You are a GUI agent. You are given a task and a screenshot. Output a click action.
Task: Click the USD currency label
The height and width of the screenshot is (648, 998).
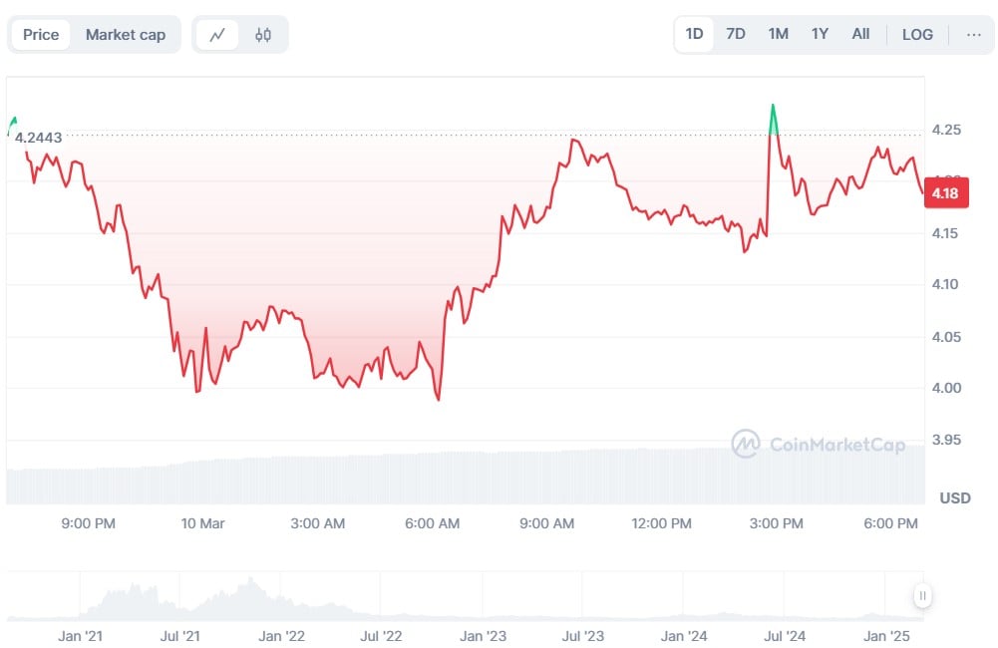coord(955,497)
